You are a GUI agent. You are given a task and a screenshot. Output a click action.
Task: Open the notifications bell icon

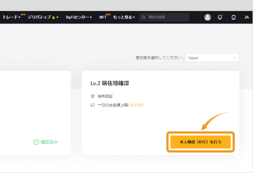[220, 17]
